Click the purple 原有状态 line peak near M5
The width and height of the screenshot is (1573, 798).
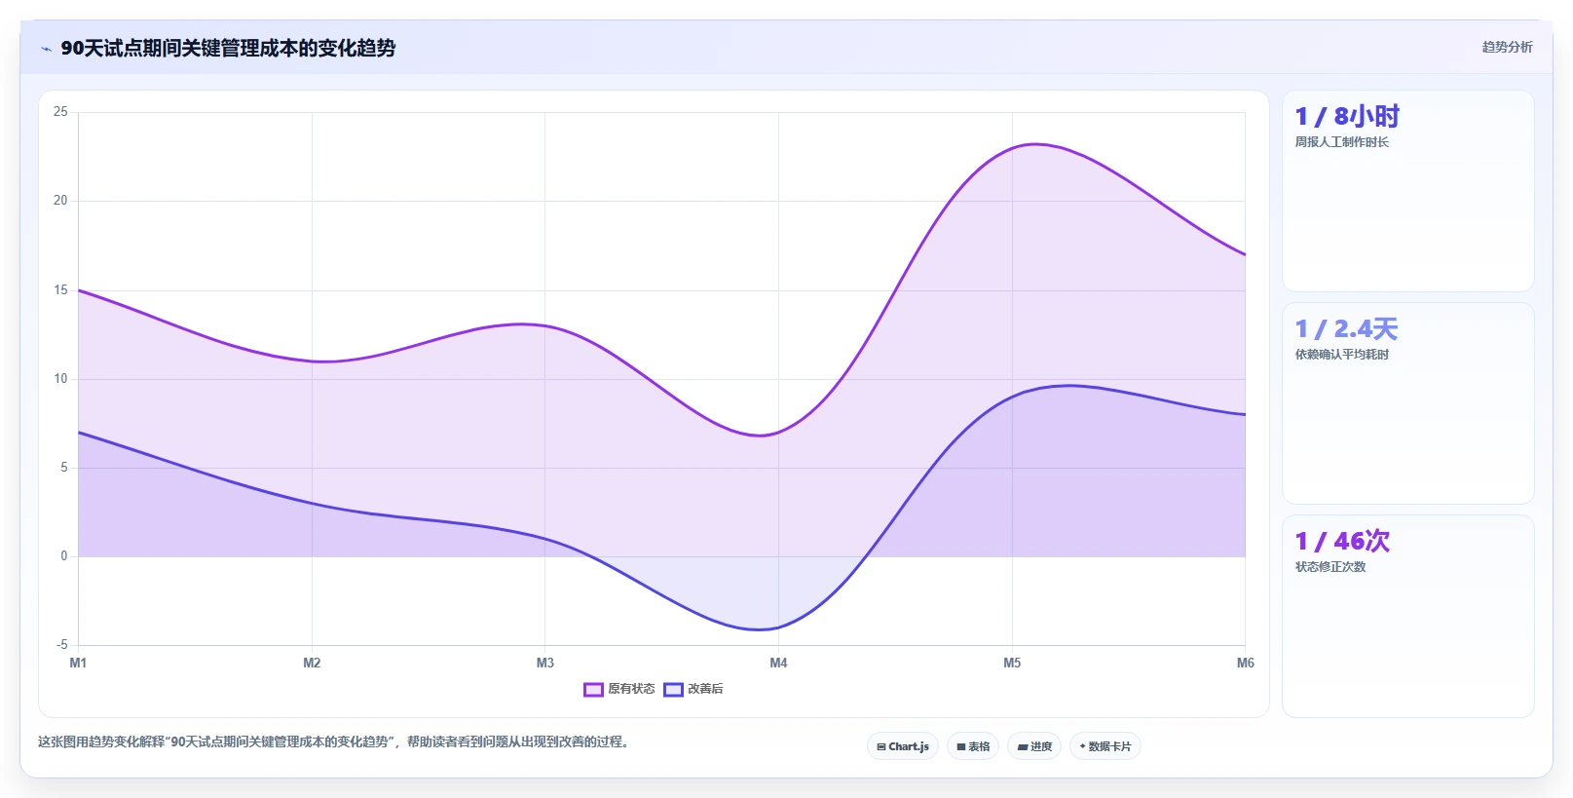click(x=1034, y=144)
